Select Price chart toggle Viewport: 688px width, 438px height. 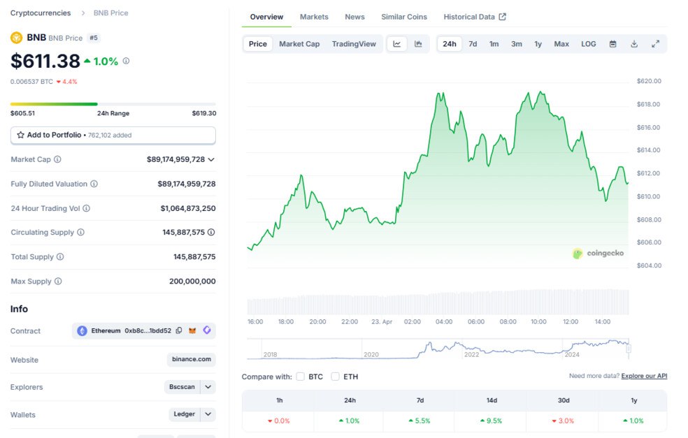(x=257, y=44)
